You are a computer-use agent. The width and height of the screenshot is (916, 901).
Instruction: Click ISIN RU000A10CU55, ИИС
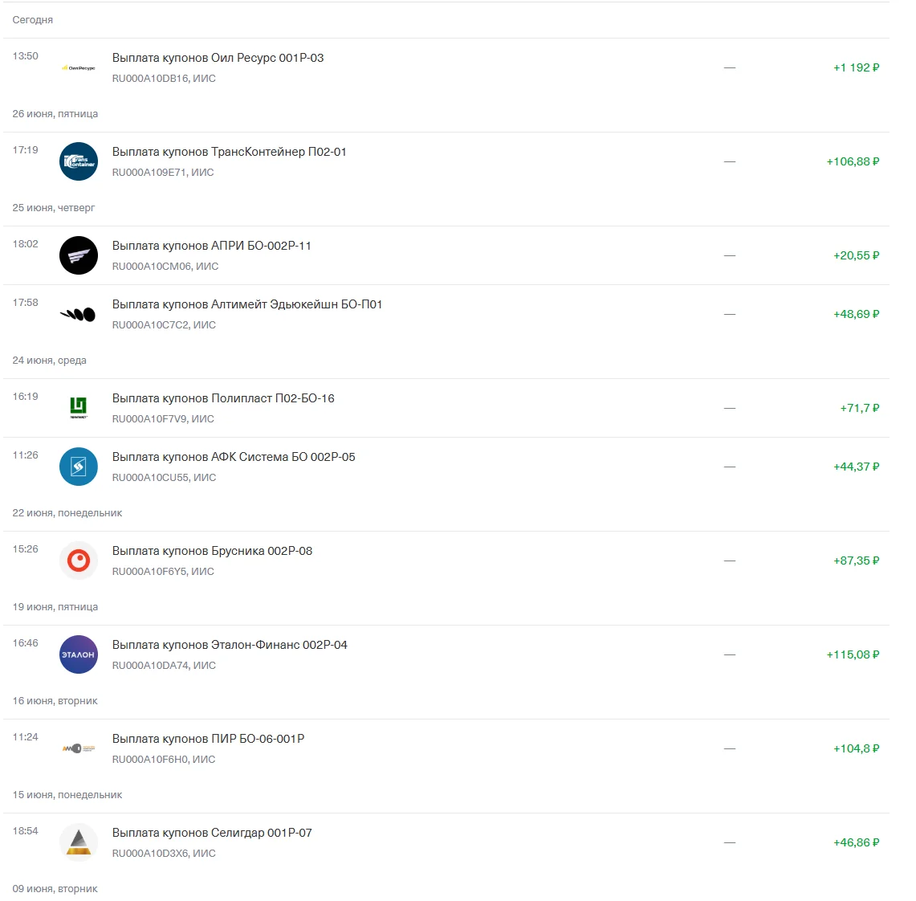pos(164,477)
